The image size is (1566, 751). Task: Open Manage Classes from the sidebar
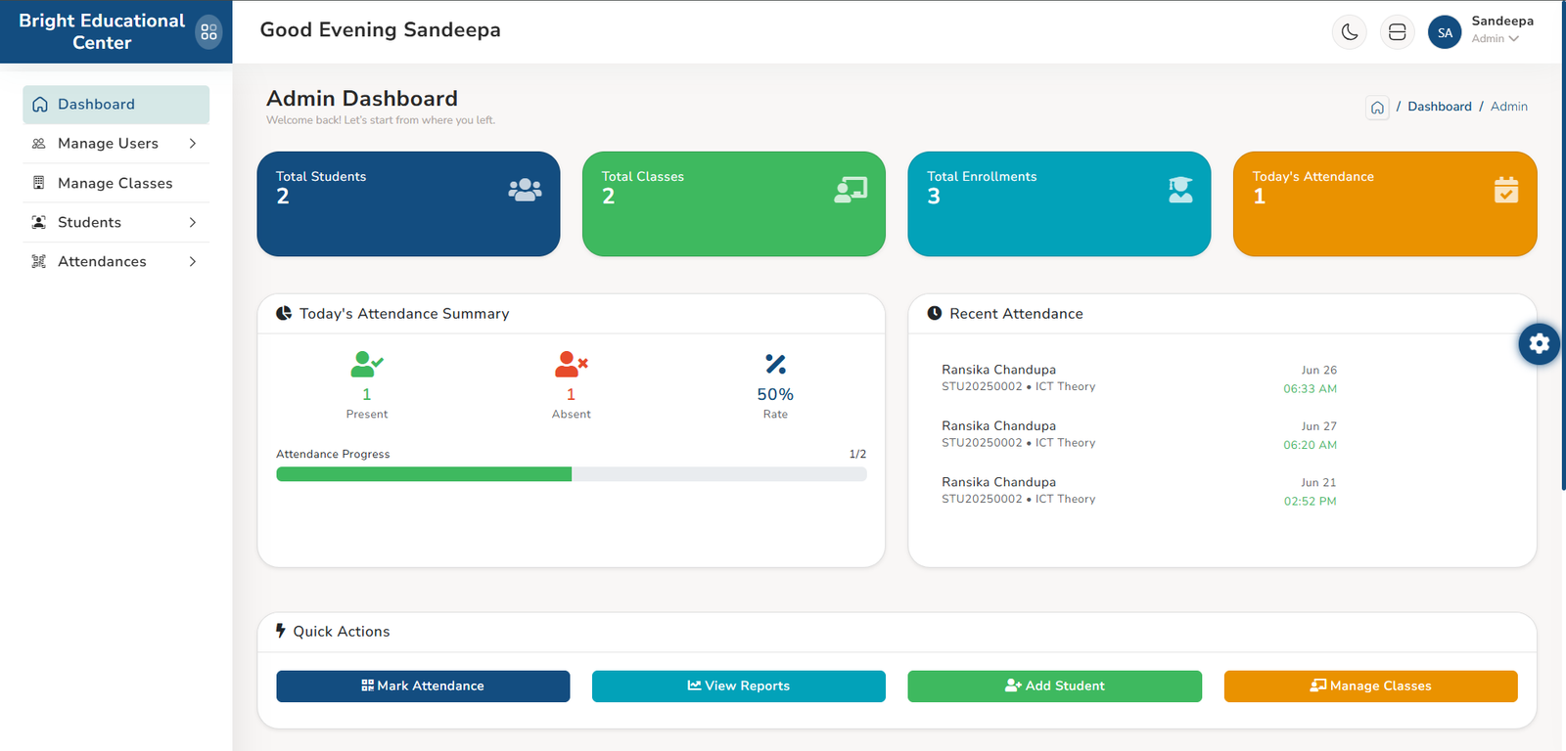[x=115, y=183]
